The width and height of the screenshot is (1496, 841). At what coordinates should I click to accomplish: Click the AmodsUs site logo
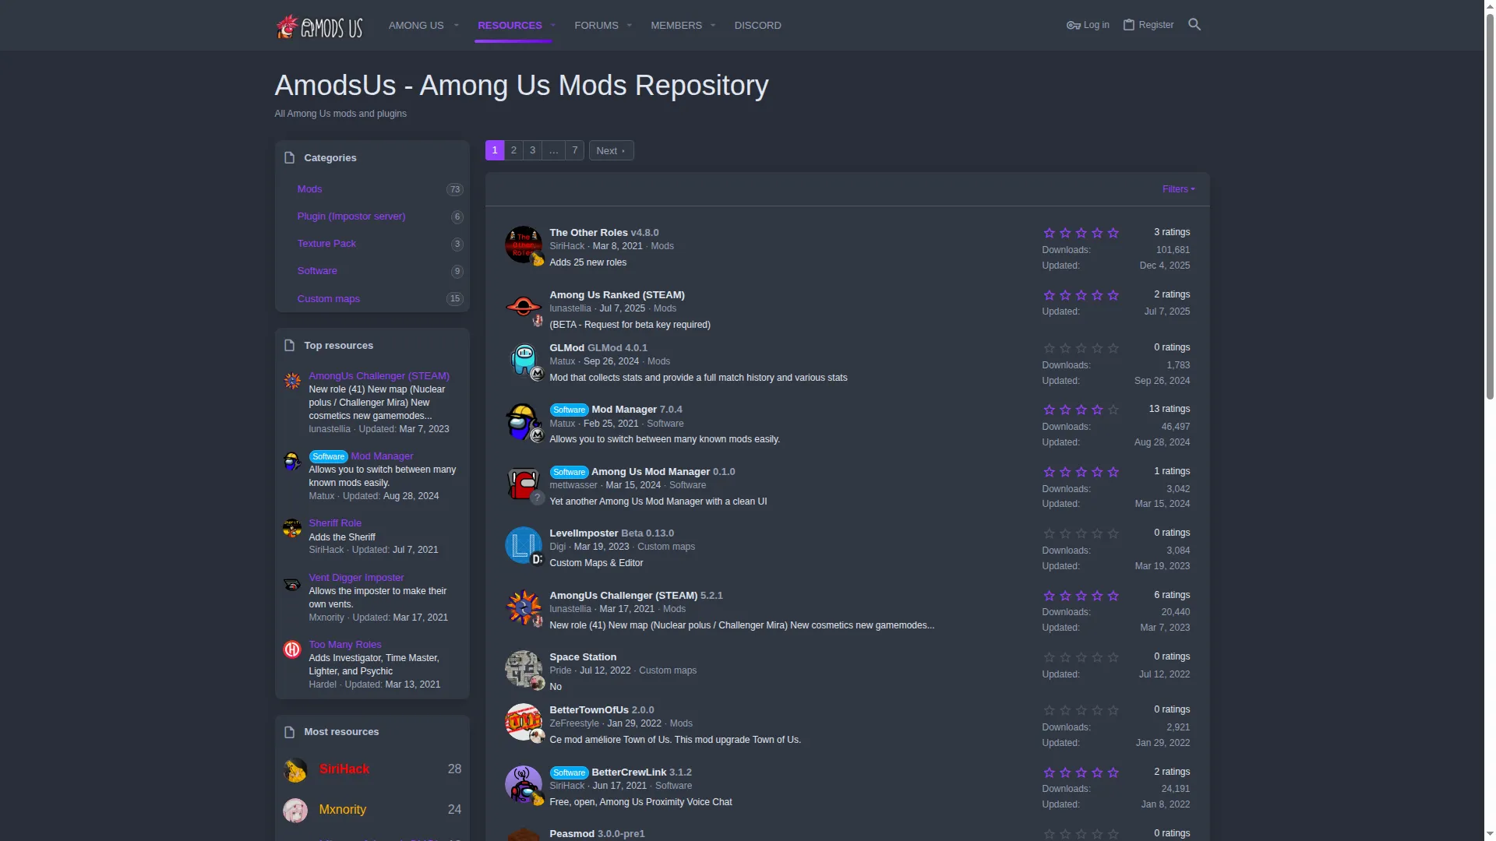(319, 26)
